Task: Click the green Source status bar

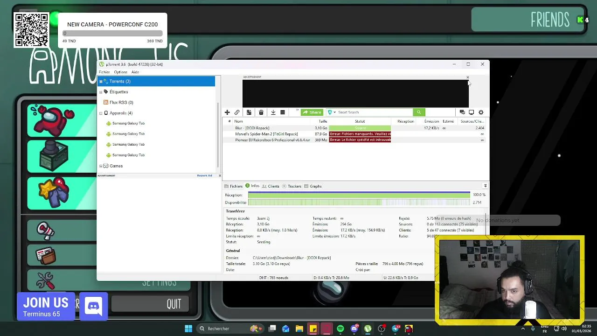Action: pyautogui.click(x=360, y=128)
